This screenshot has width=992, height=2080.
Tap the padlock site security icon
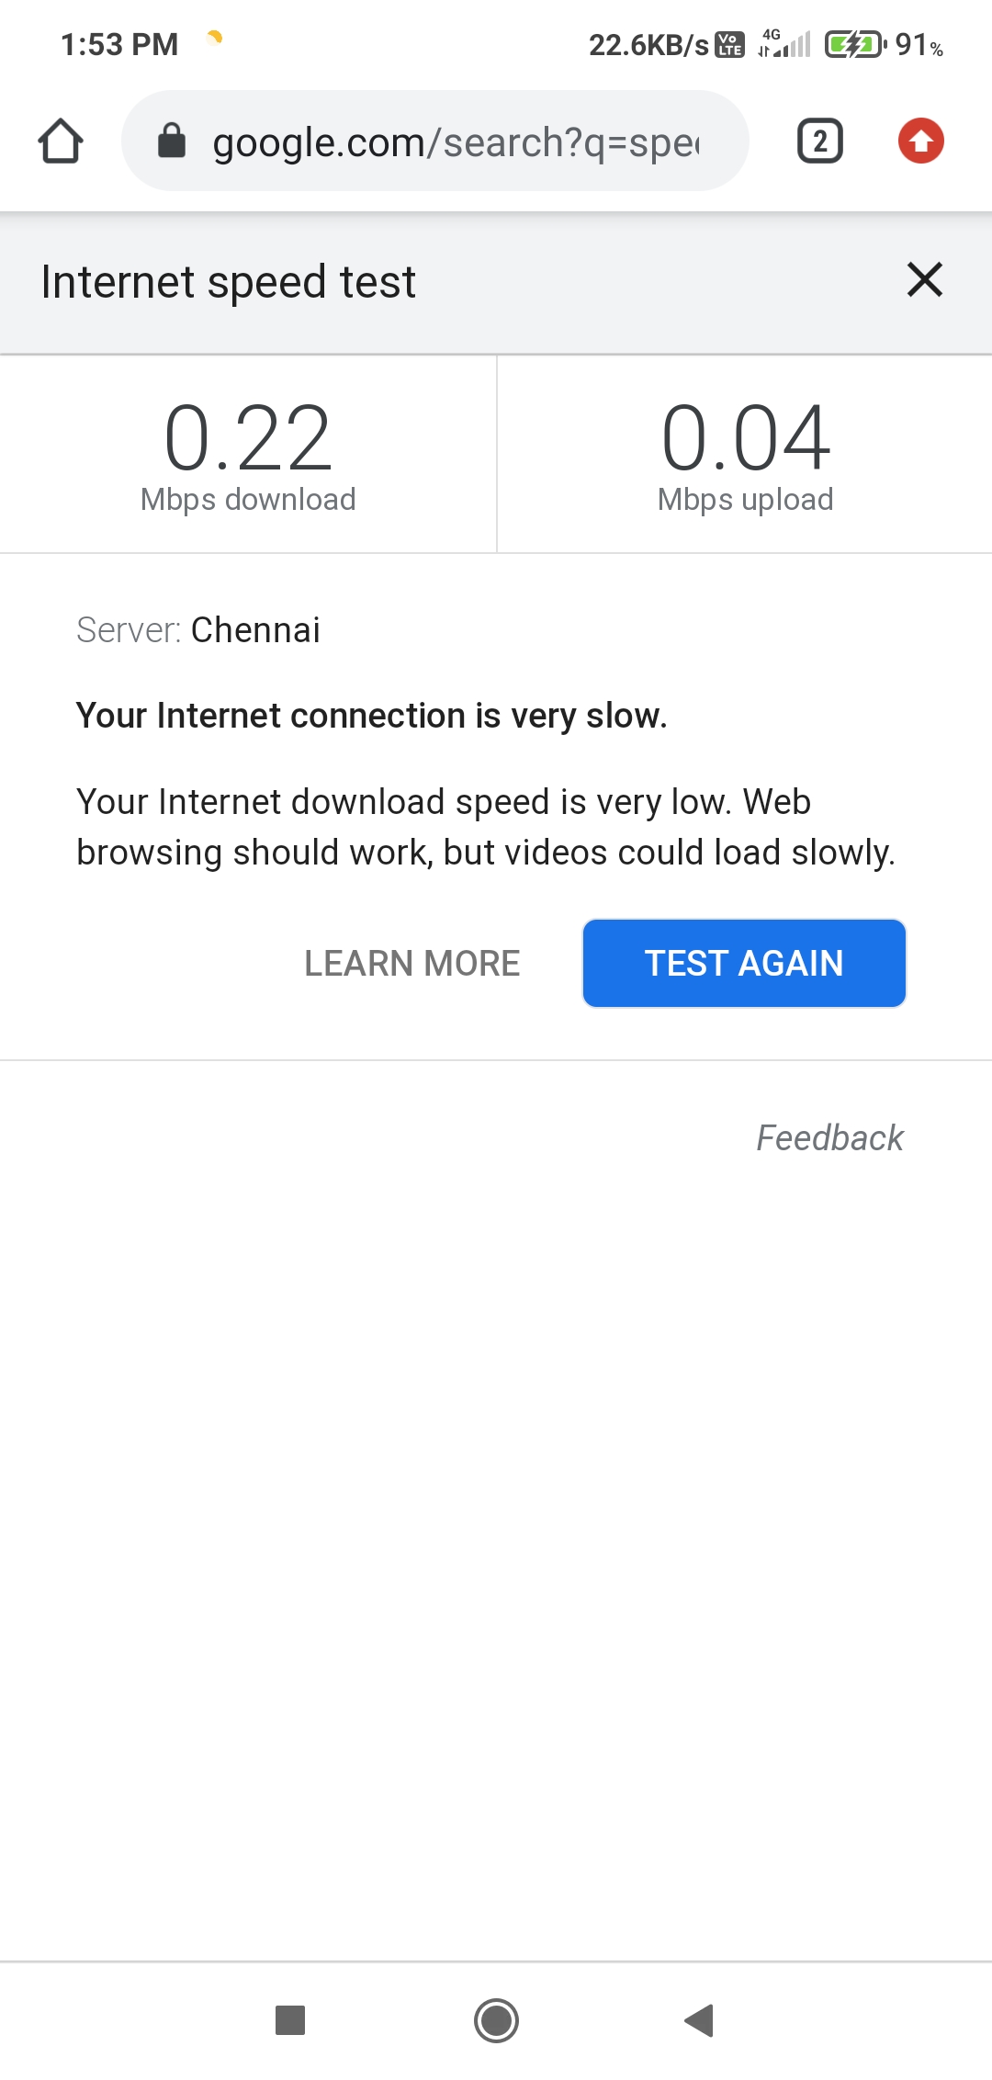point(172,141)
